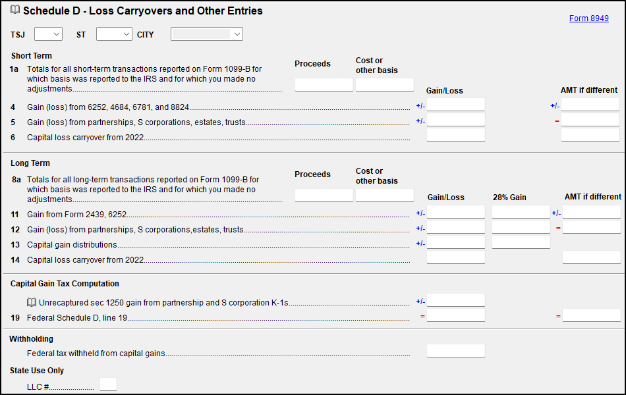The width and height of the screenshot is (626, 395).
Task: Click line 4 AMT if different field
Action: click(590, 105)
